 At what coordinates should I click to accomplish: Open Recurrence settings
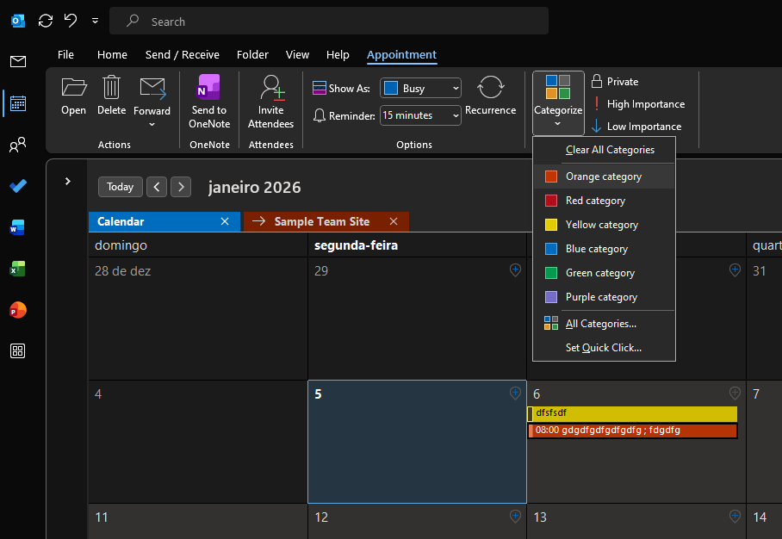(x=490, y=96)
